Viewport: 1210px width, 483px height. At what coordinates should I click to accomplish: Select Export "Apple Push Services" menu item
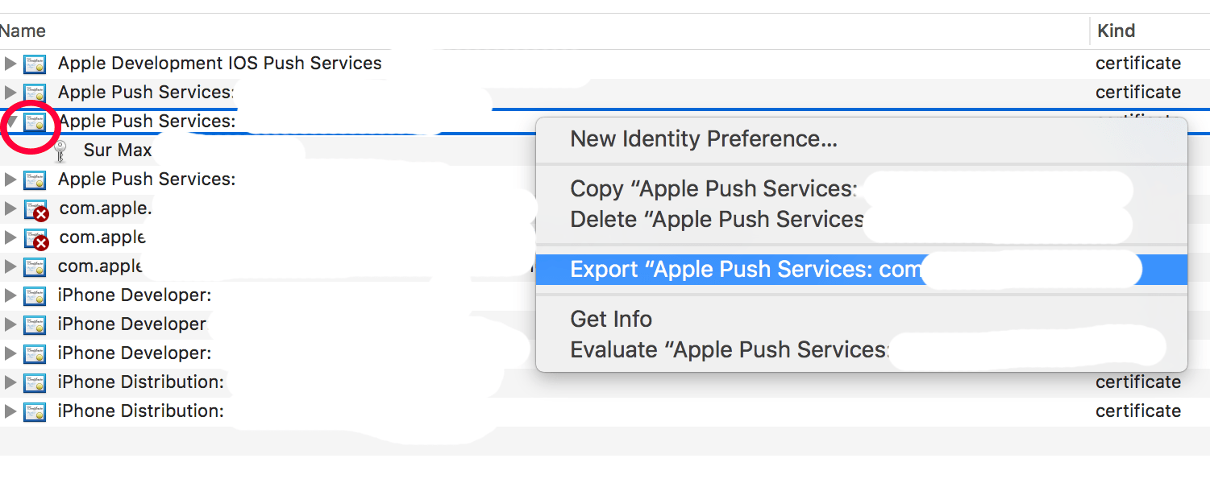(743, 270)
